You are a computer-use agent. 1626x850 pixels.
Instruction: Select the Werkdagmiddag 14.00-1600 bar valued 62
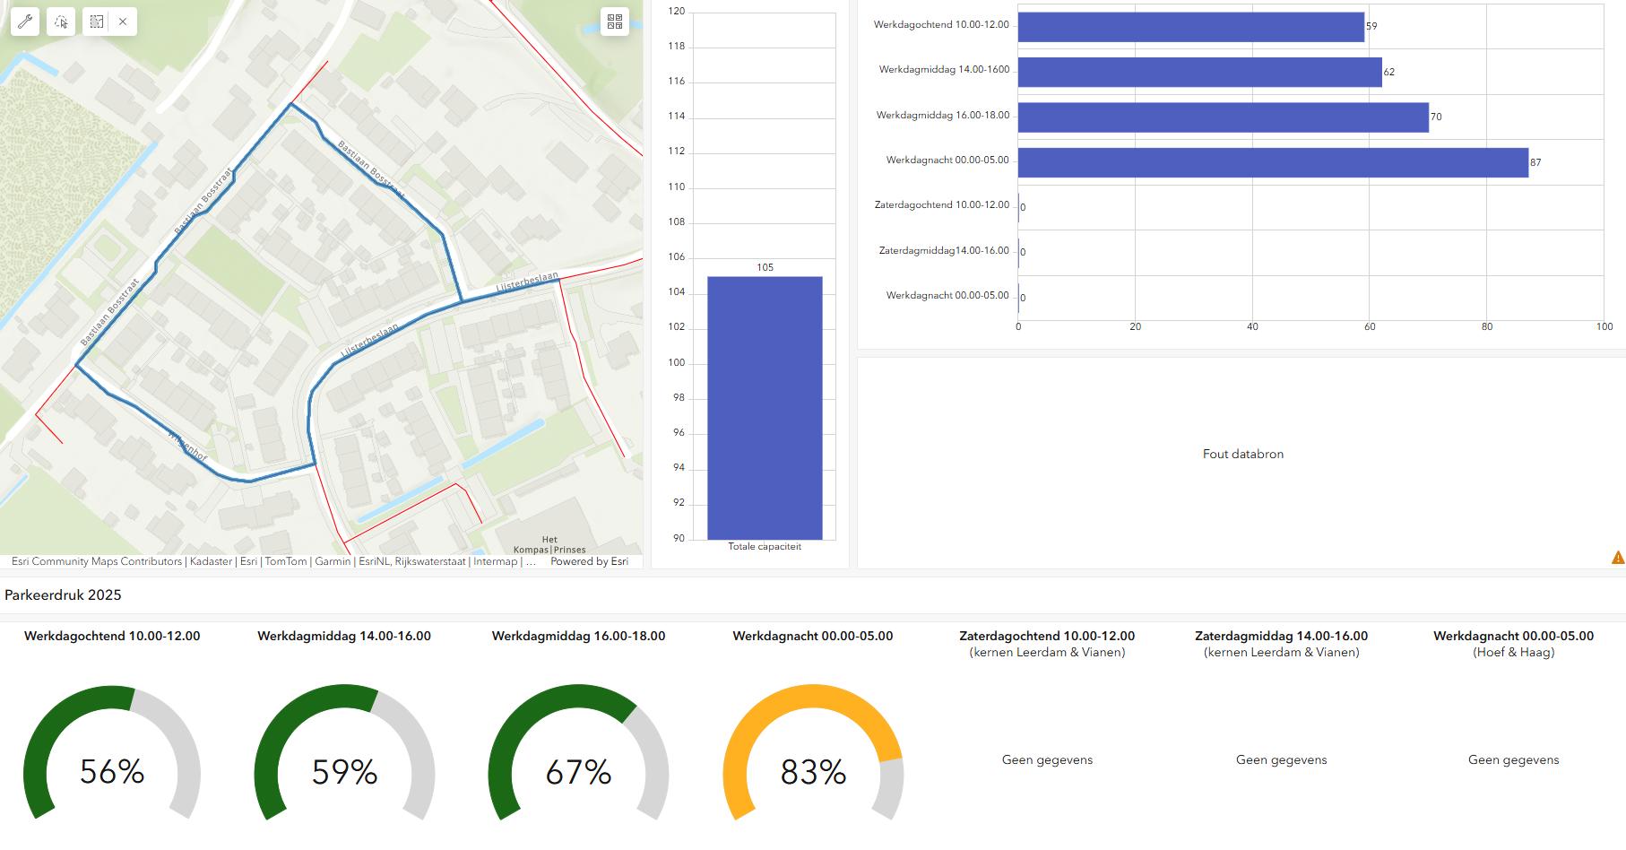click(x=1199, y=72)
